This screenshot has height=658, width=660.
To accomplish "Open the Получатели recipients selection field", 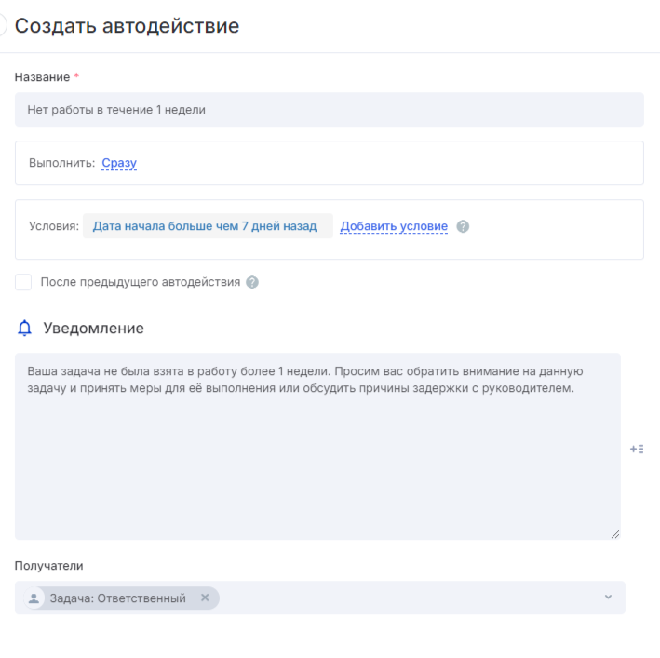I will [x=410, y=598].
